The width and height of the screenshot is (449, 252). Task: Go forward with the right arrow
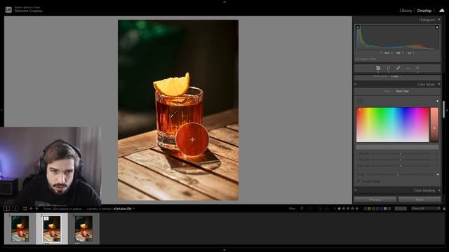[x=36, y=209]
